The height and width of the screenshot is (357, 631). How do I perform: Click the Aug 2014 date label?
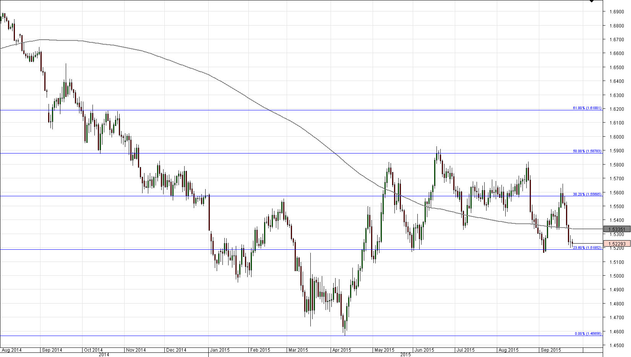pos(11,350)
